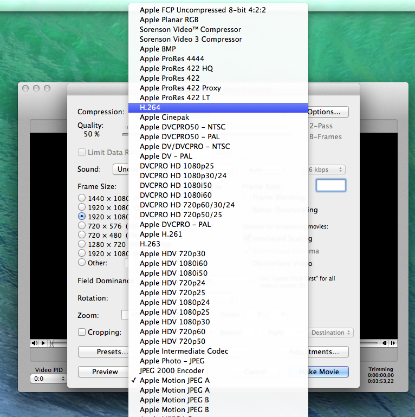Select Apple HDV 1080p24
This screenshot has width=415, height=417.
[x=218, y=302]
